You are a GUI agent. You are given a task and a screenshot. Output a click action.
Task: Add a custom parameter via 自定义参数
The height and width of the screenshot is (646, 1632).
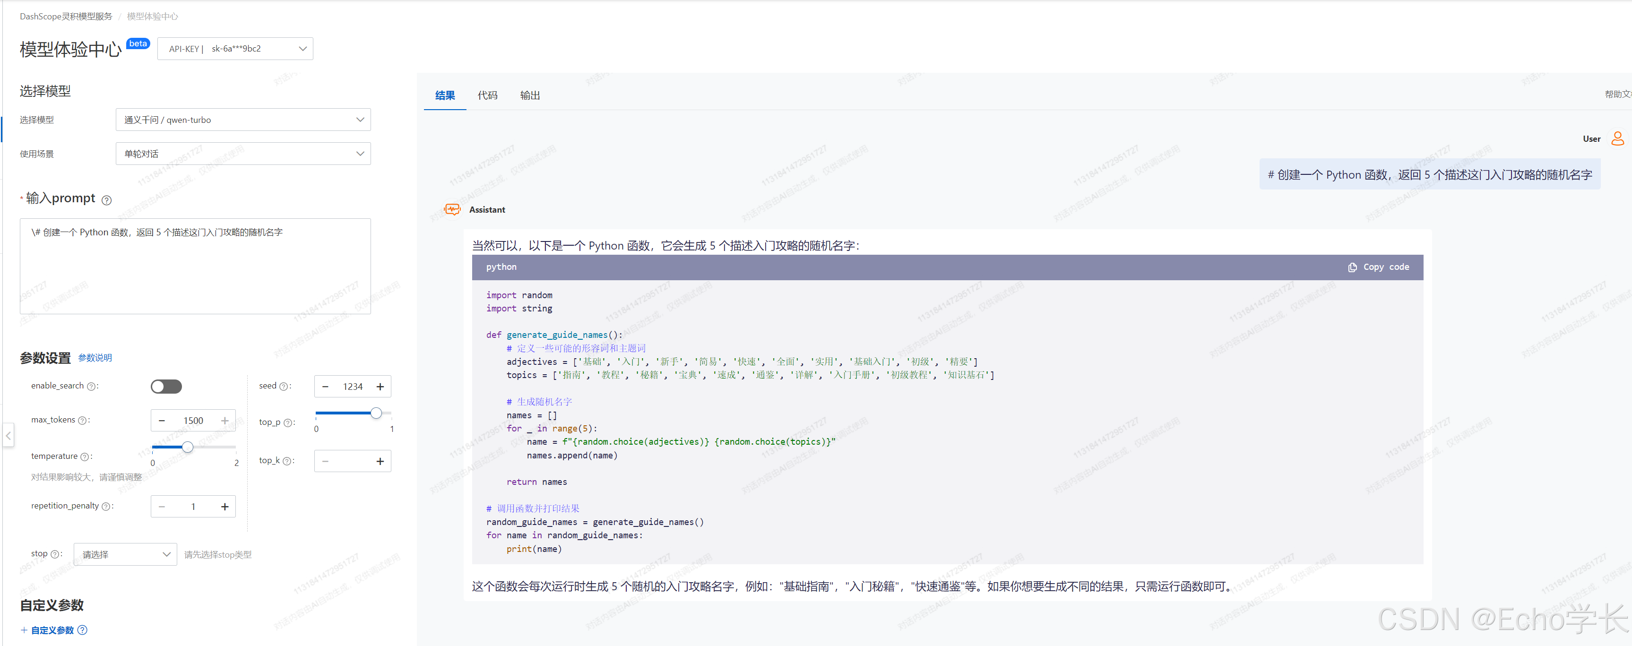(48, 630)
